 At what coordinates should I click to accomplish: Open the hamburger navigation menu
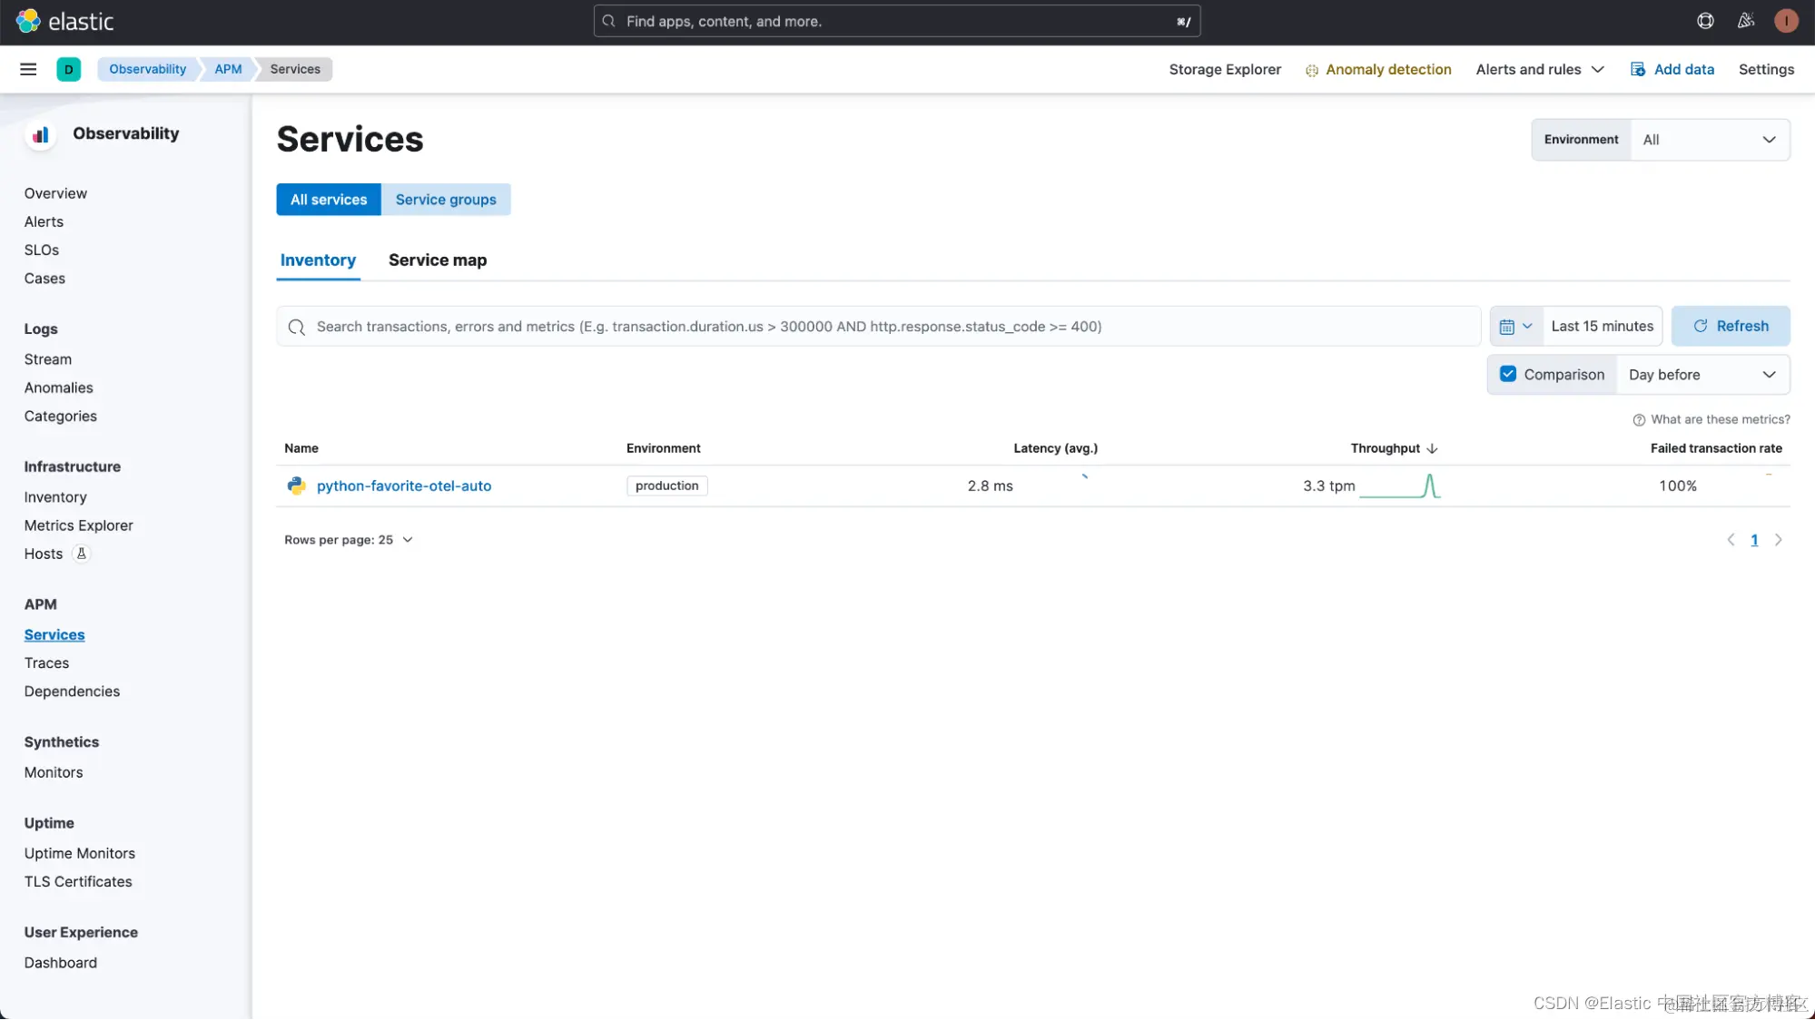tap(28, 69)
